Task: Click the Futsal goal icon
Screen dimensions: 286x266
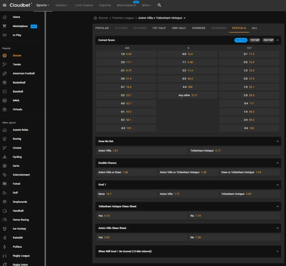Action: [x=4, y=184]
